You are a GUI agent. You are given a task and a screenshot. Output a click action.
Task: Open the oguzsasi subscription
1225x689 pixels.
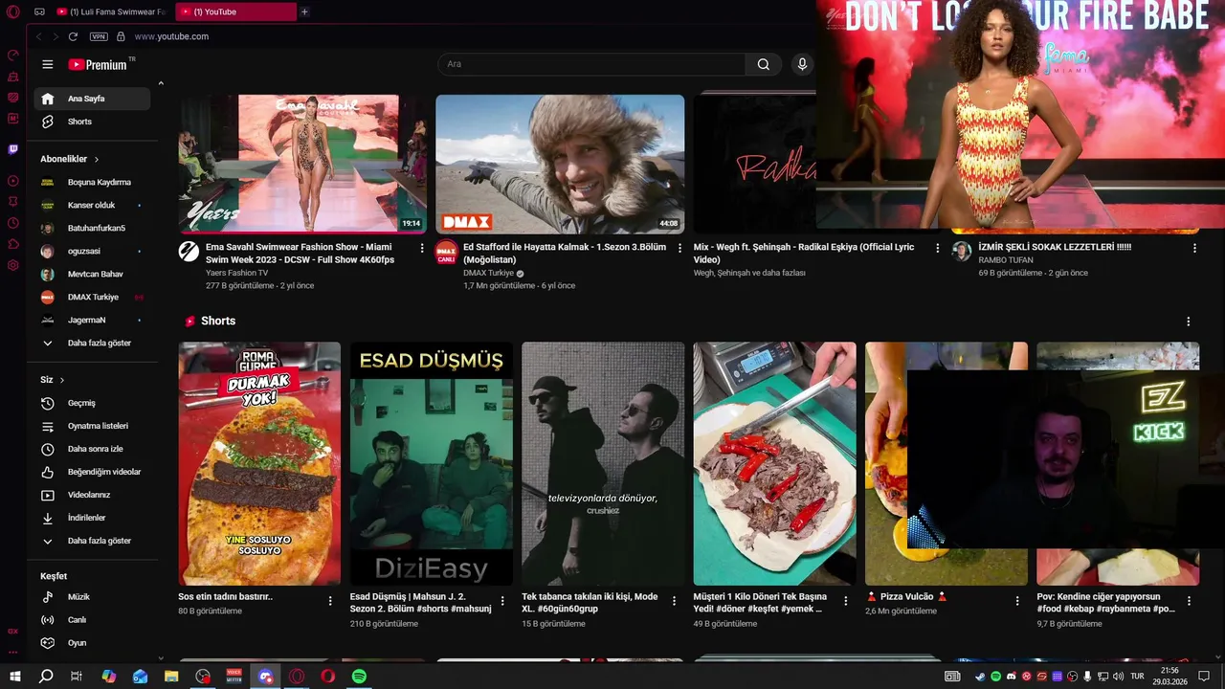92,251
